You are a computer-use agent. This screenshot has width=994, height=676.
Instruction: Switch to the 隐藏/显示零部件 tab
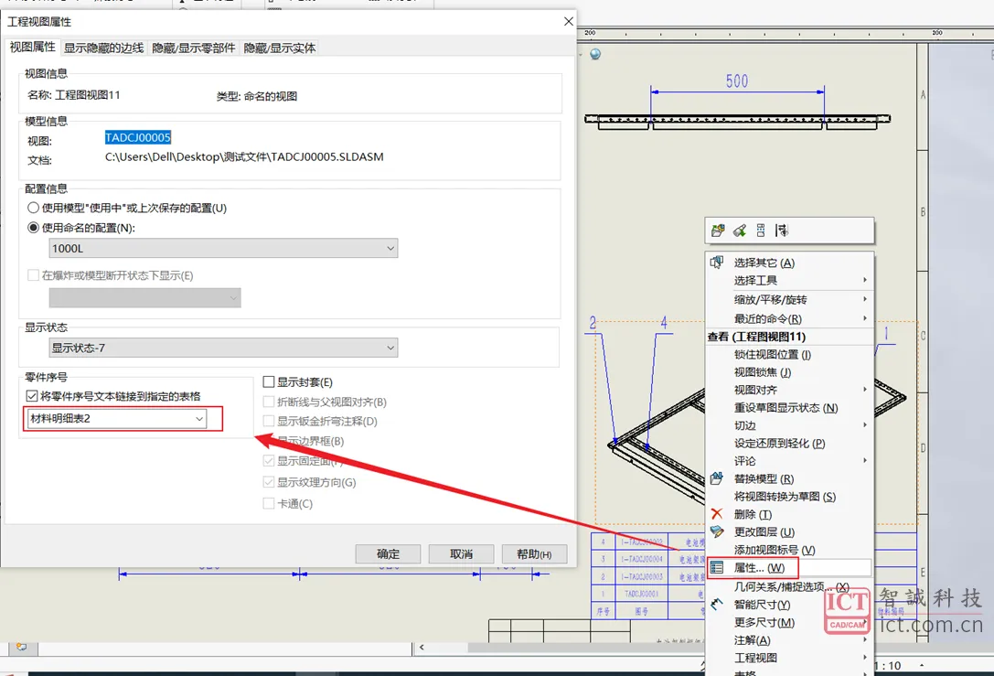pos(193,48)
